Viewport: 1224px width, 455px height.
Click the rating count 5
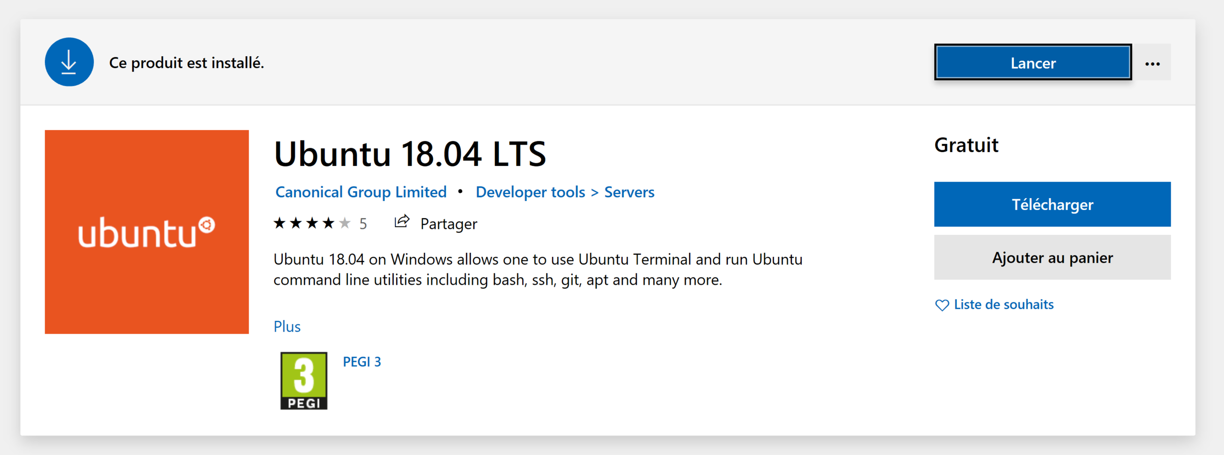point(363,224)
